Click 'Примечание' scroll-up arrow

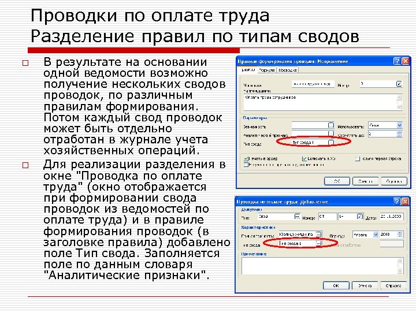(400, 261)
